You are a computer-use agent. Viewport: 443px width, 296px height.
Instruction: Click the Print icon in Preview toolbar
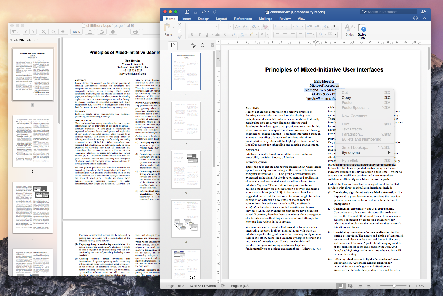tap(135, 32)
